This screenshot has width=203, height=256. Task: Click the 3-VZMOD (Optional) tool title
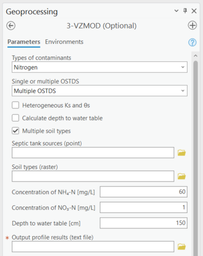101,26
